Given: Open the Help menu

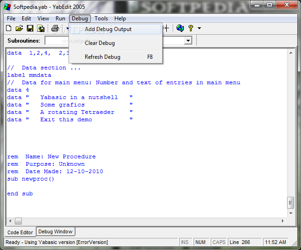Looking at the screenshot, I should 120,19.
